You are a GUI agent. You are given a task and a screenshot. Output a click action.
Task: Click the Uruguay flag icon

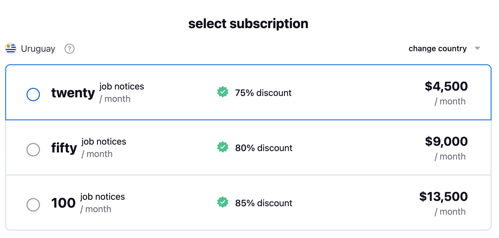click(11, 48)
